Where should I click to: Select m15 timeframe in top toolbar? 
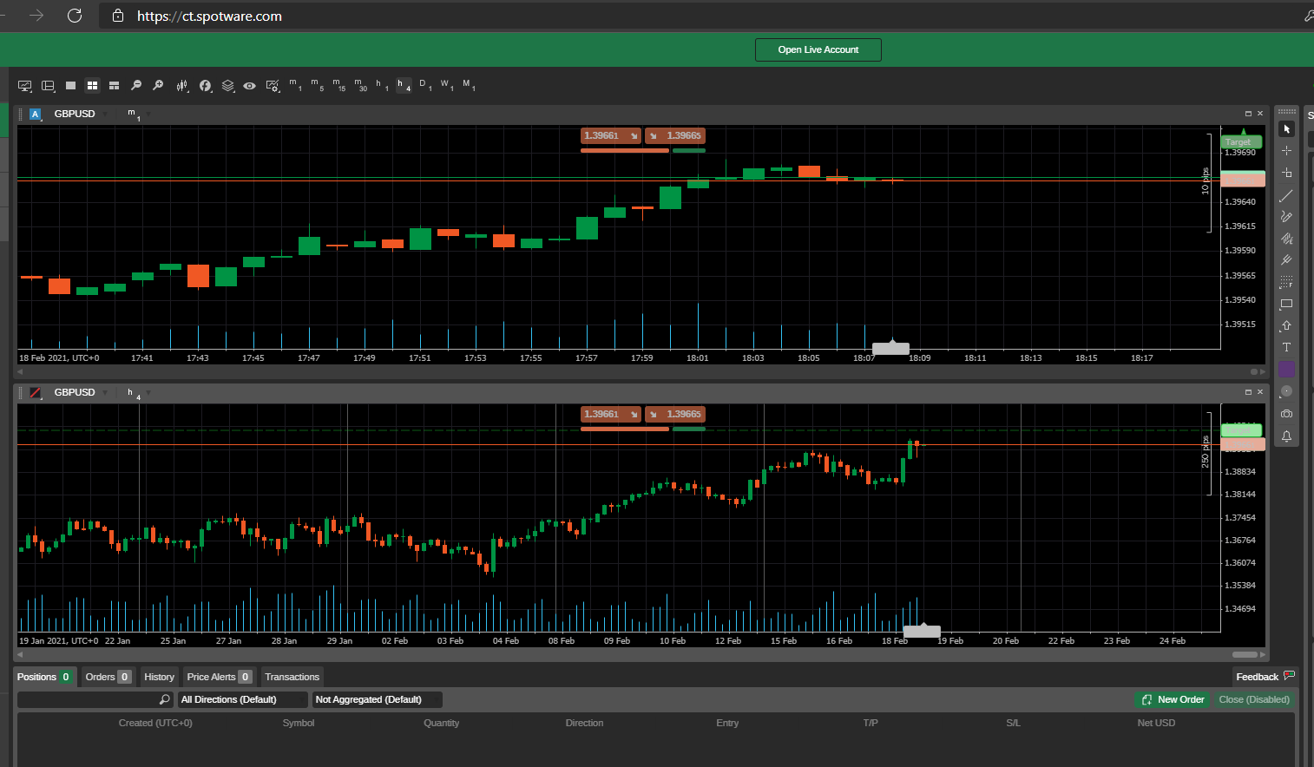point(339,85)
